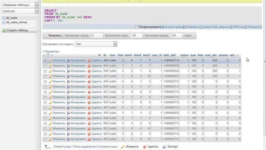Click the number of rows input field
The width and height of the screenshot is (266, 150).
(x=136, y=35)
